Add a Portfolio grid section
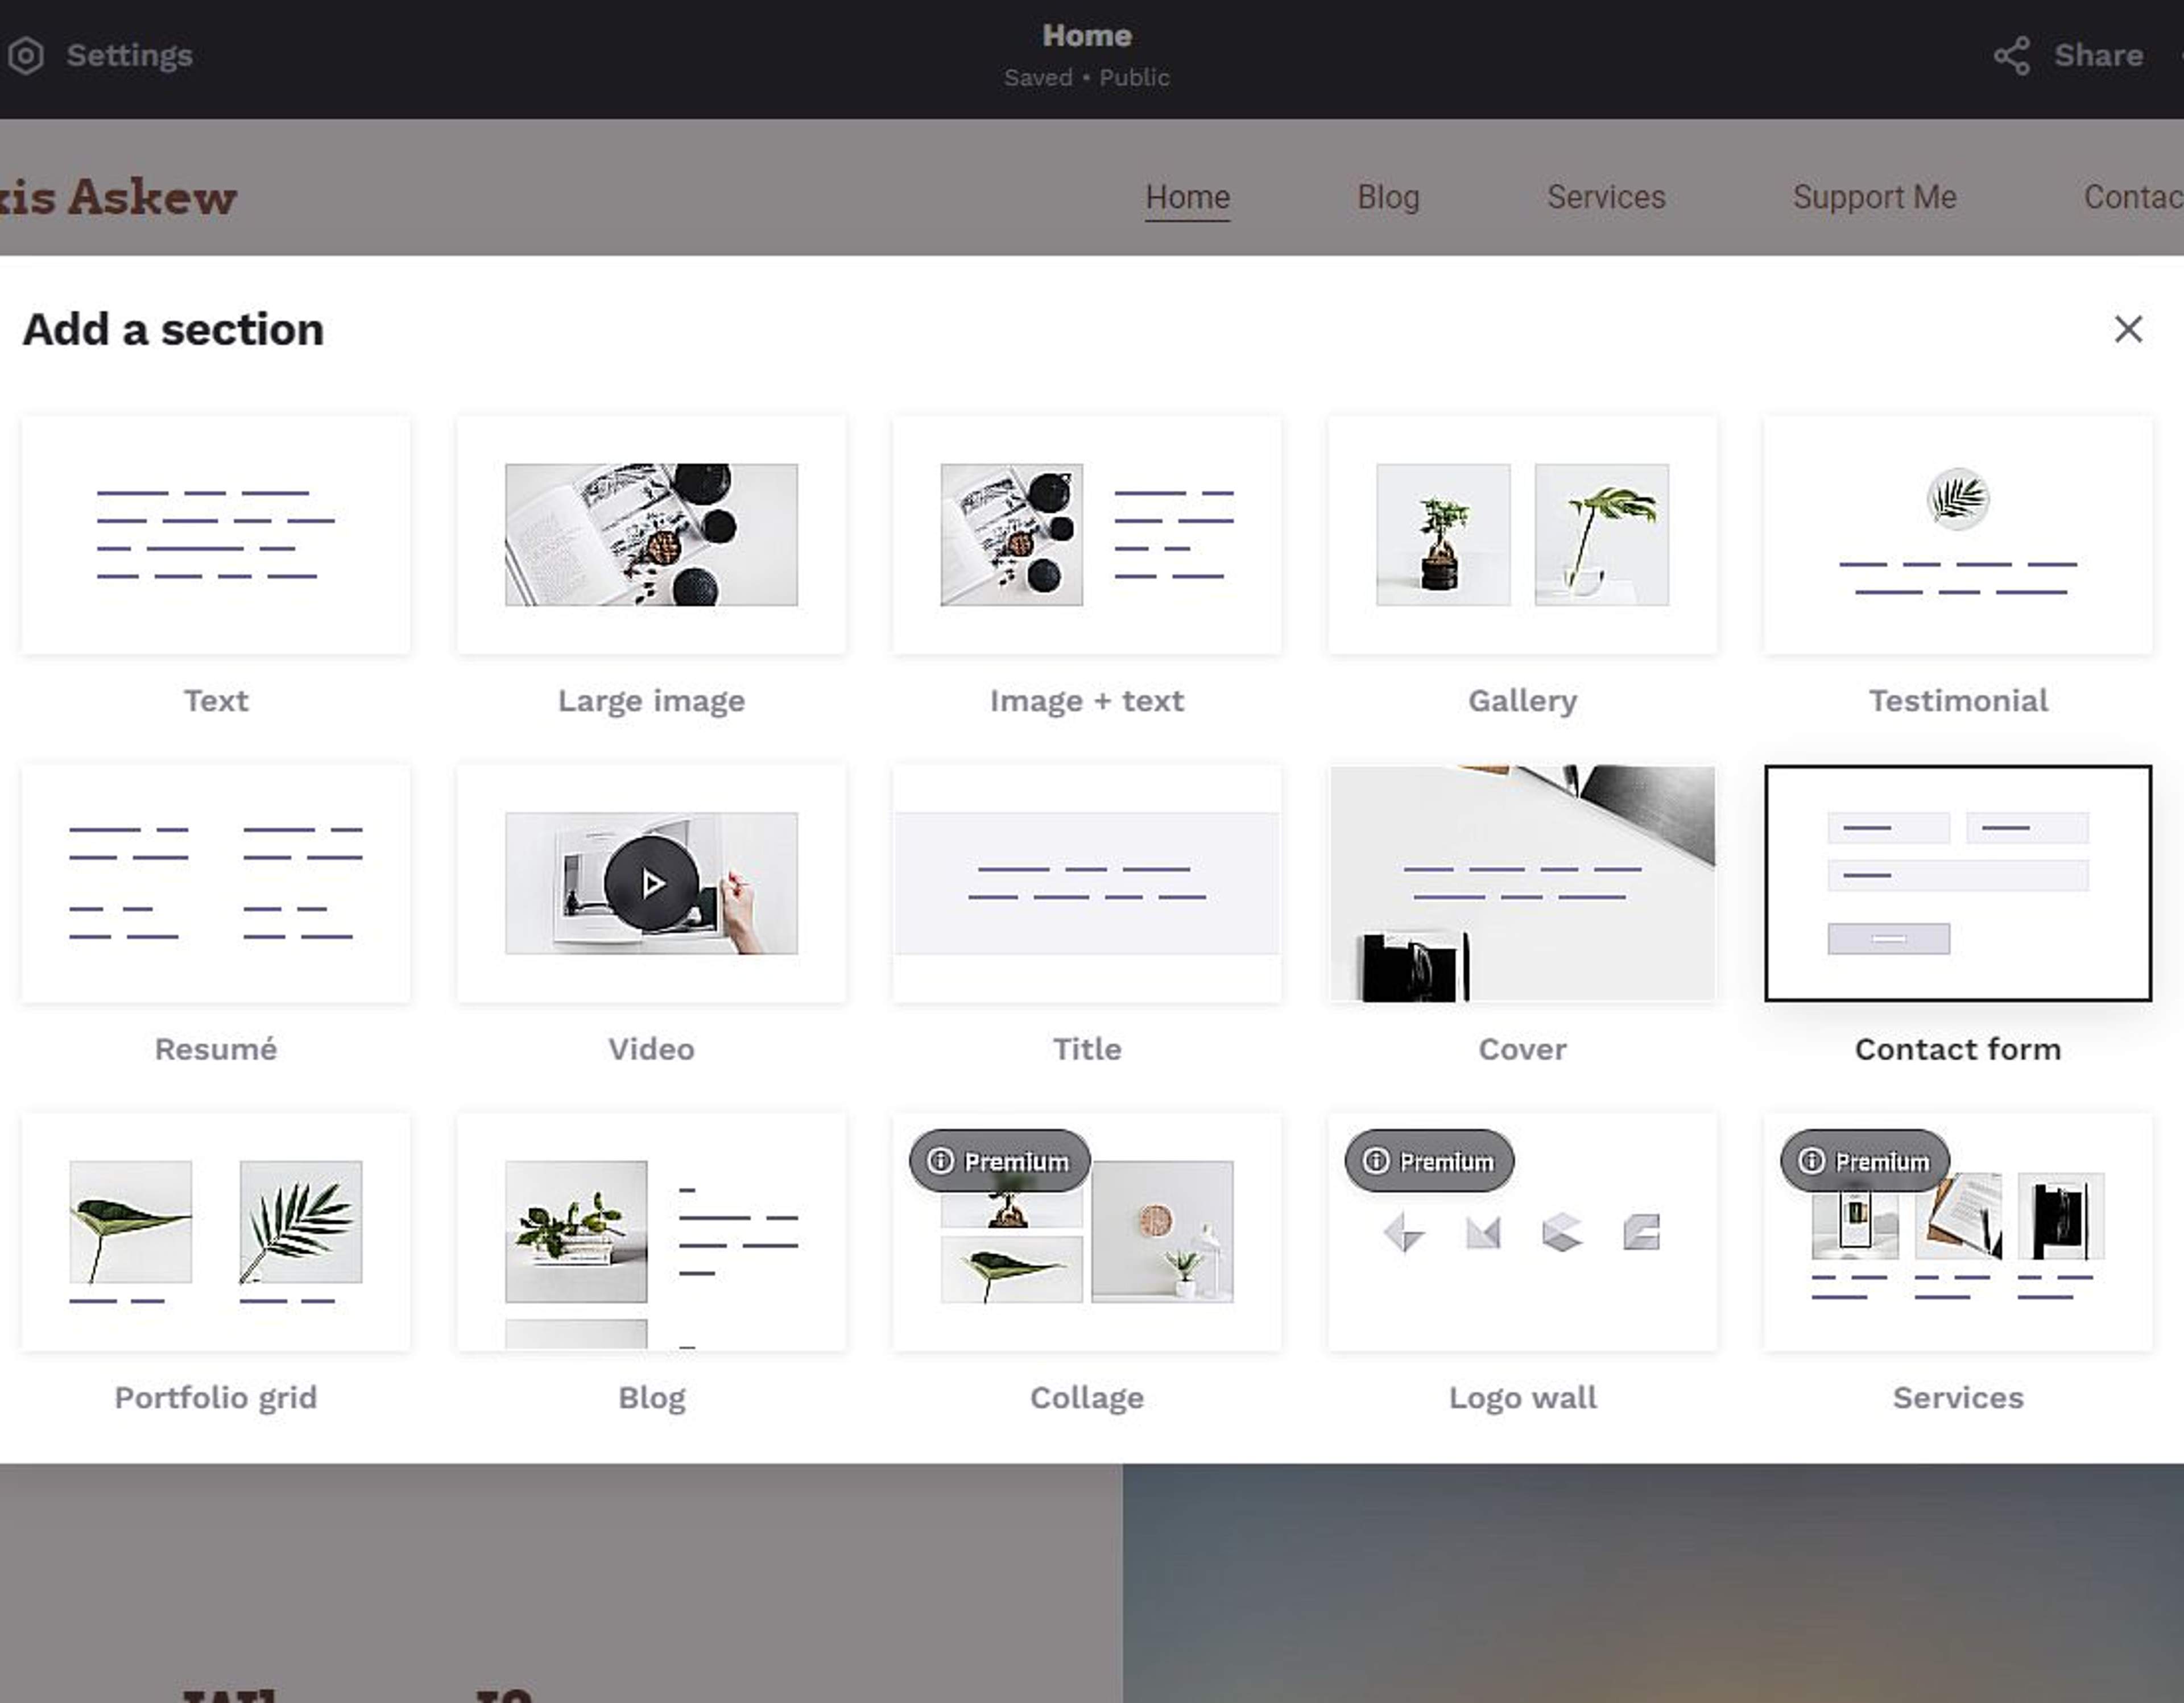Viewport: 2184px width, 1703px height. click(216, 1232)
